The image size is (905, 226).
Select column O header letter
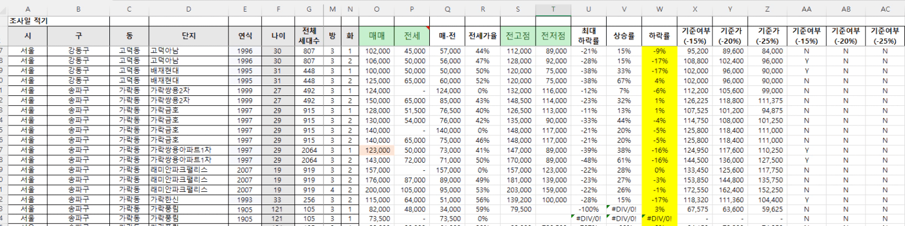[376, 9]
